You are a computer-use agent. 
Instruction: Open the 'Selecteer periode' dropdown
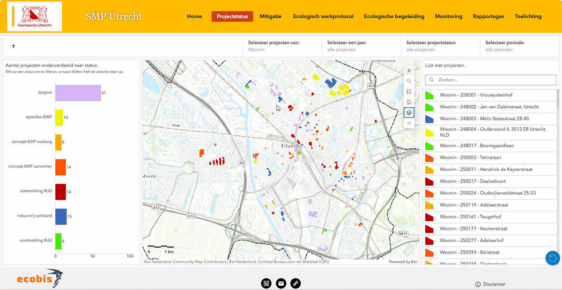519,46
